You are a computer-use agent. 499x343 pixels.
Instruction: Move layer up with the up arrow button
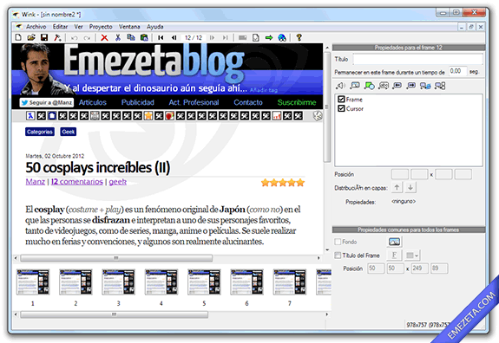(397, 187)
